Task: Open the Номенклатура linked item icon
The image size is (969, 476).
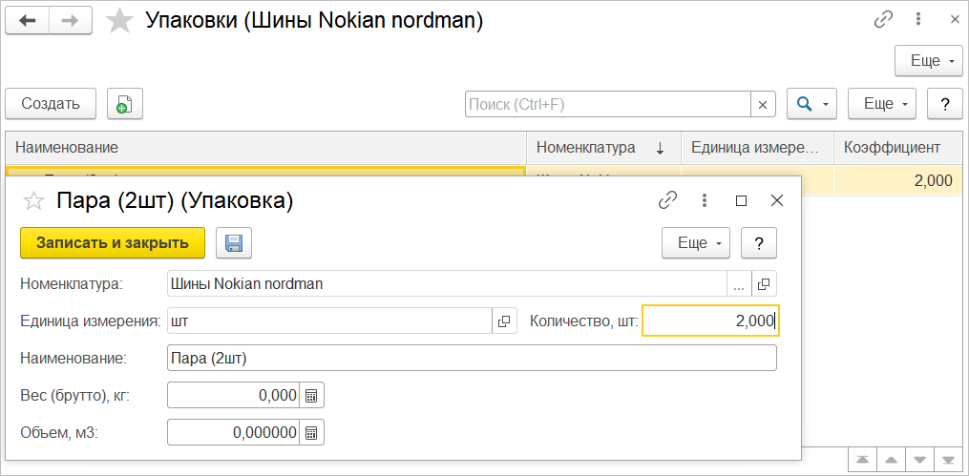Action: pyautogui.click(x=764, y=283)
